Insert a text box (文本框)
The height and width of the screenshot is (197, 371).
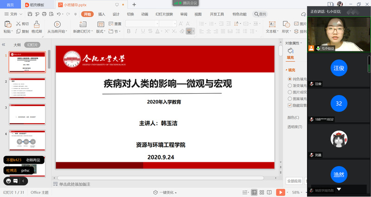pyautogui.click(x=271, y=25)
